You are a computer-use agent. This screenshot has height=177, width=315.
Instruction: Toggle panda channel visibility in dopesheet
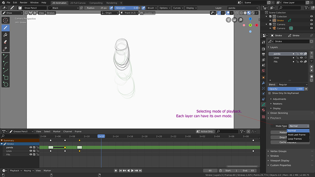point(31,147)
